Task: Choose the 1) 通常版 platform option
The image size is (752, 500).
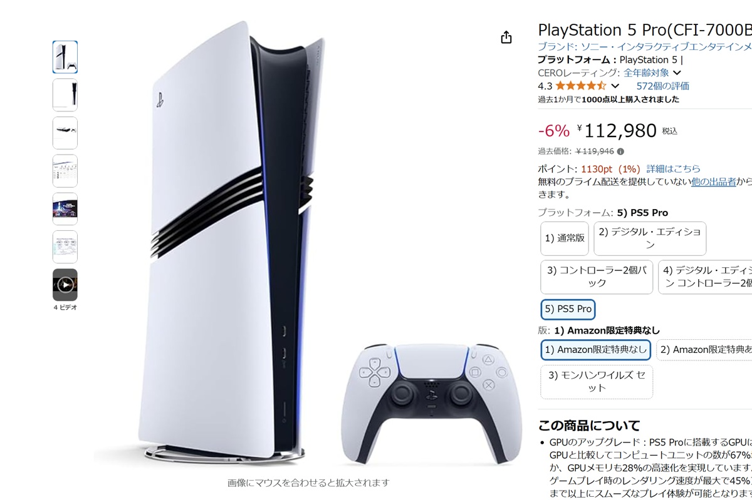Action: coord(565,238)
